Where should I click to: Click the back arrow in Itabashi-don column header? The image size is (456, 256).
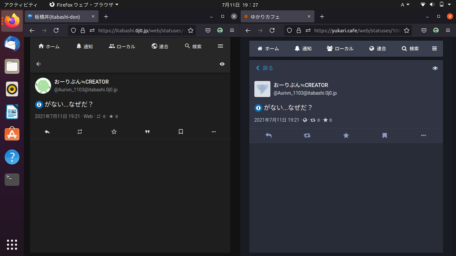pos(39,64)
